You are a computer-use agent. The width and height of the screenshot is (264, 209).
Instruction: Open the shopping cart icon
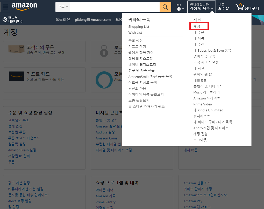[x=239, y=7]
